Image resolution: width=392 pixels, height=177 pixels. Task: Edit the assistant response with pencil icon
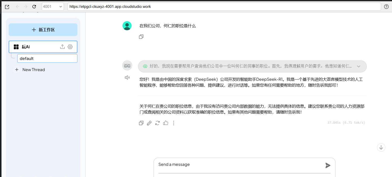[x=149, y=123]
